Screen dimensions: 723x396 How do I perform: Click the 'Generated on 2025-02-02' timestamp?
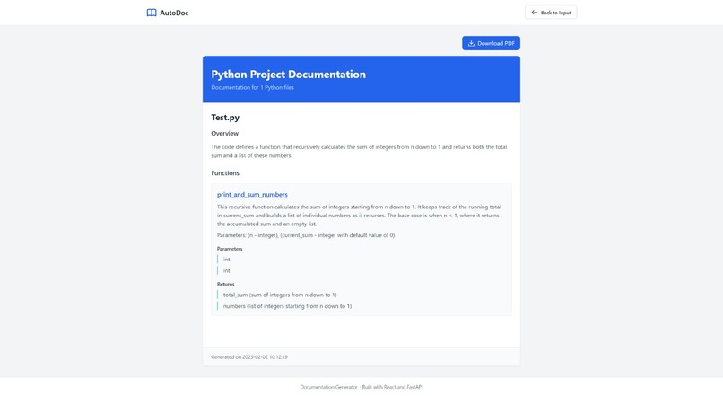coord(249,356)
